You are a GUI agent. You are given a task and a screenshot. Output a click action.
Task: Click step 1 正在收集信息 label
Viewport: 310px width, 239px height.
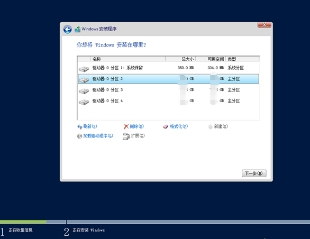(x=21, y=230)
